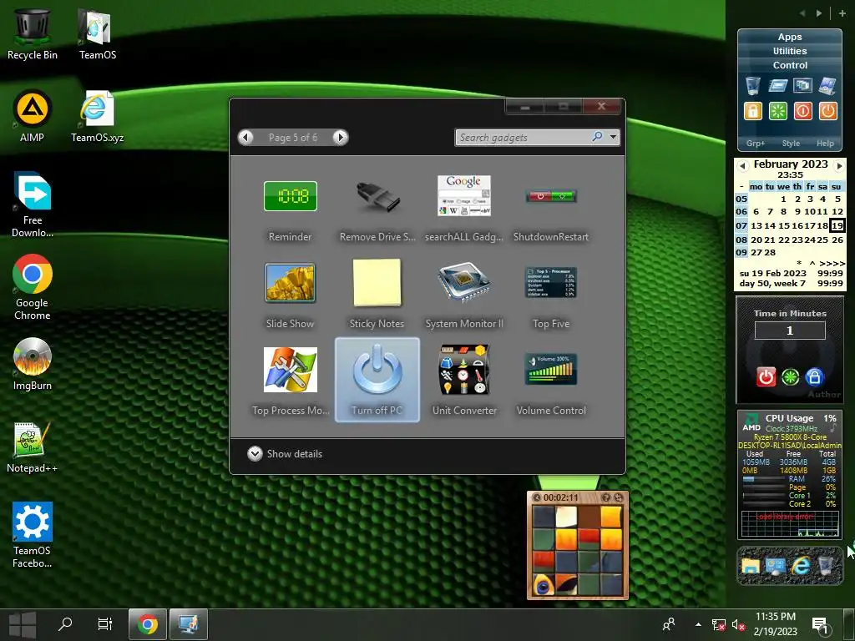855x641 pixels.
Task: Click the green sleep icon in launcher gadget
Action: tap(778, 111)
